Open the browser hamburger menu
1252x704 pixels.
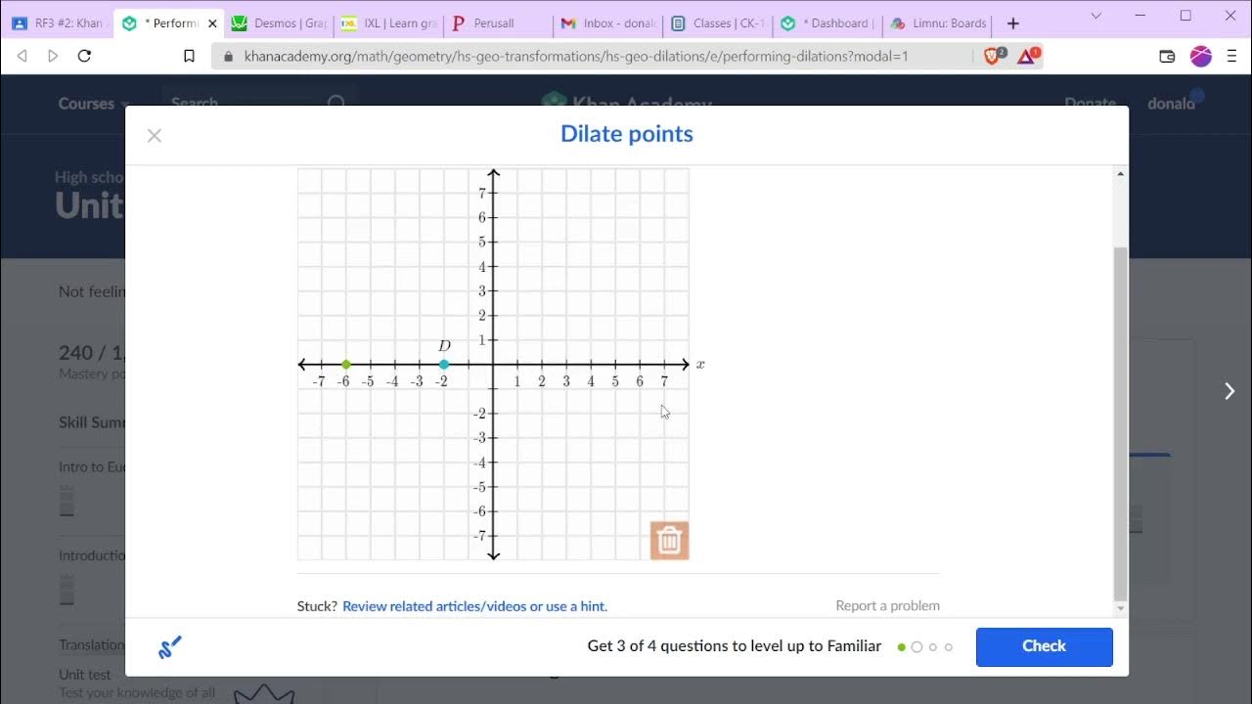pos(1231,56)
